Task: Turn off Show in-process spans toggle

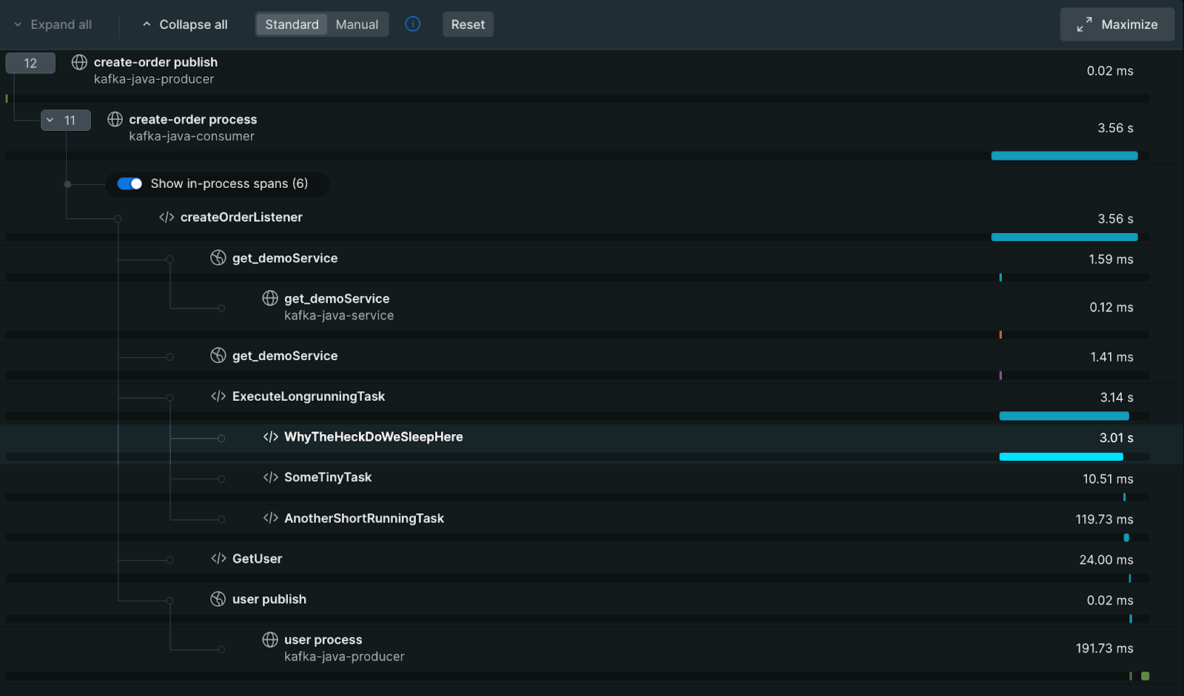Action: [x=129, y=183]
